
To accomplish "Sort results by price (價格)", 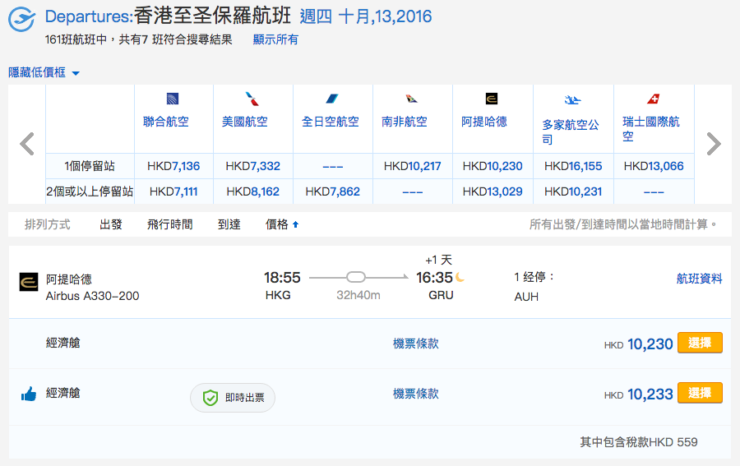I will coord(276,224).
